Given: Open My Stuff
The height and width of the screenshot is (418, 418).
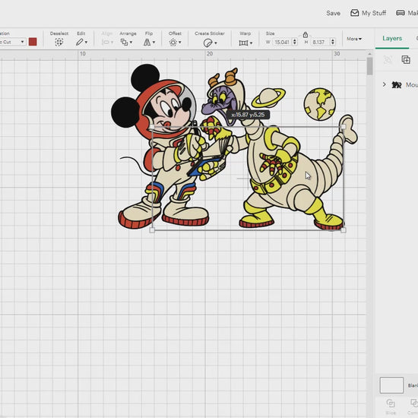Looking at the screenshot, I should pos(368,13).
